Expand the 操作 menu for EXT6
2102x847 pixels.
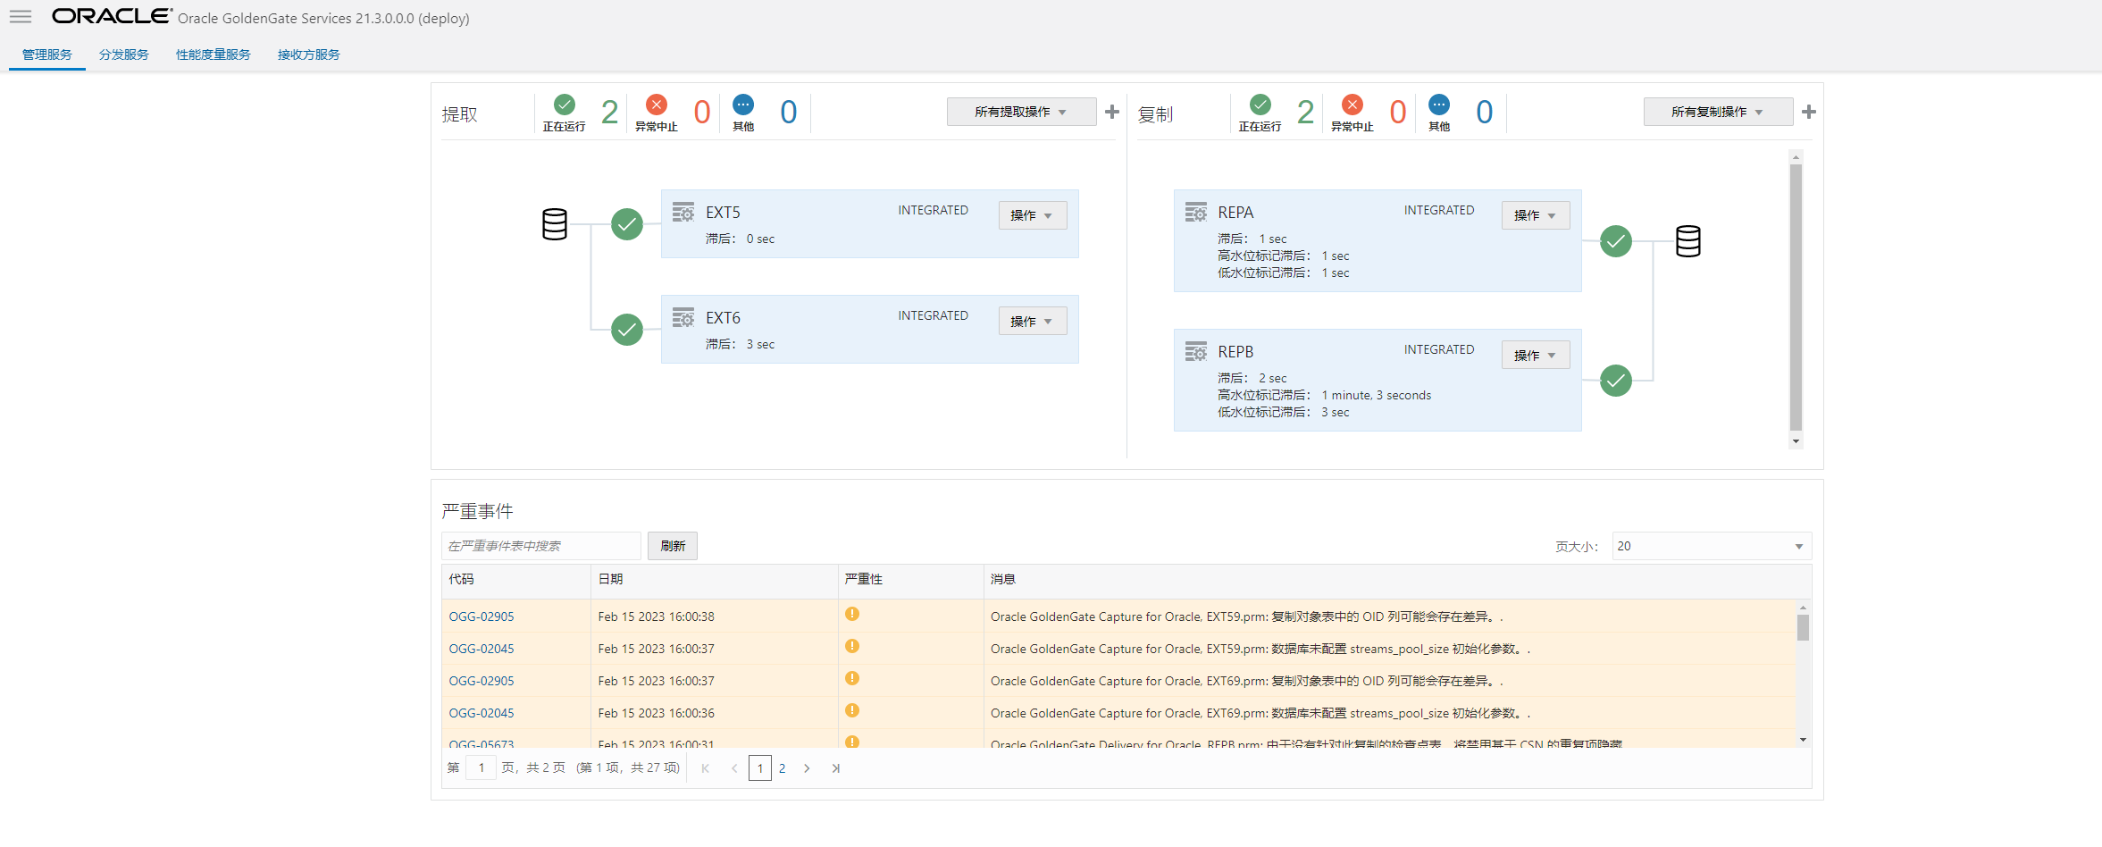pyautogui.click(x=1033, y=321)
